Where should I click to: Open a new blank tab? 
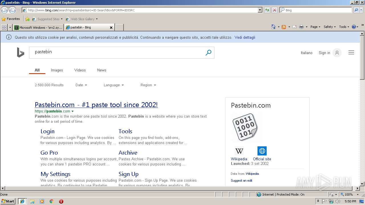(119, 27)
